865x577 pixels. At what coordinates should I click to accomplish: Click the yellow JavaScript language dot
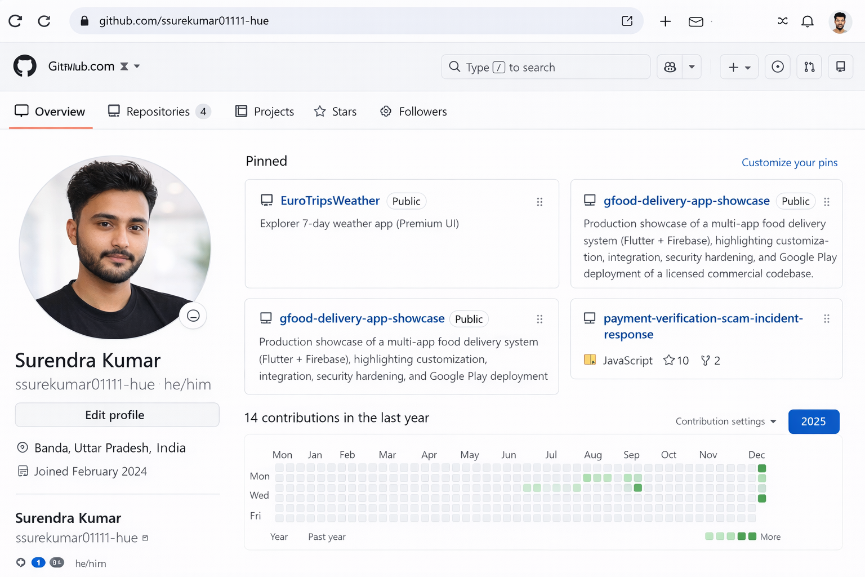(590, 361)
